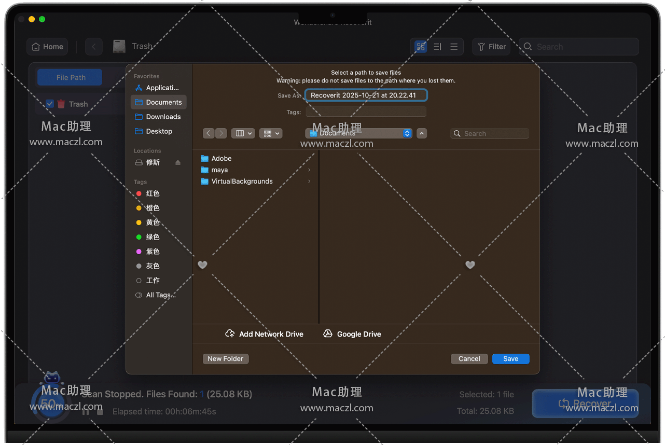Create a New Folder
The height and width of the screenshot is (445, 665).
pos(226,358)
